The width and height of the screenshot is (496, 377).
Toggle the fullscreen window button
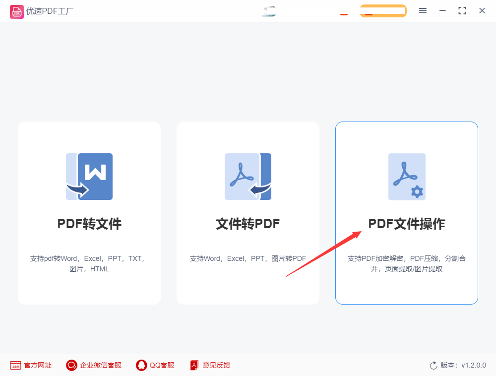pyautogui.click(x=462, y=11)
